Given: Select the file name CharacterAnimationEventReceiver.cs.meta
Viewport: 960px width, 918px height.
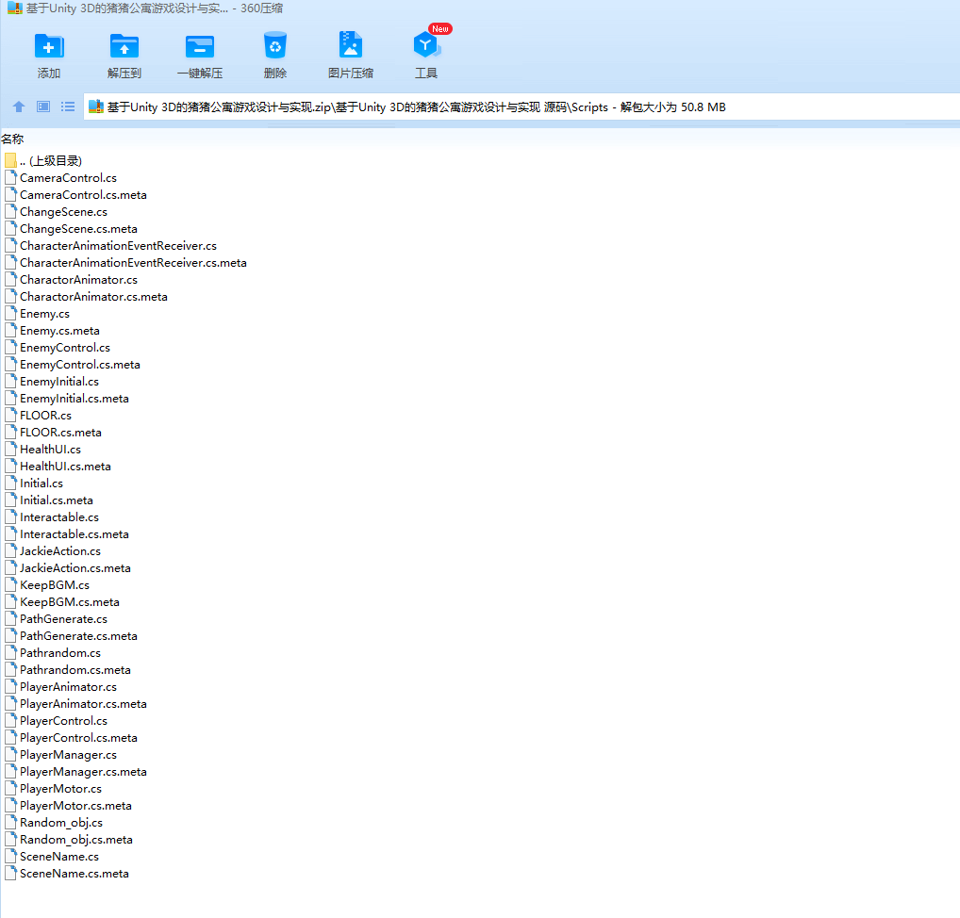Looking at the screenshot, I should [x=134, y=263].
